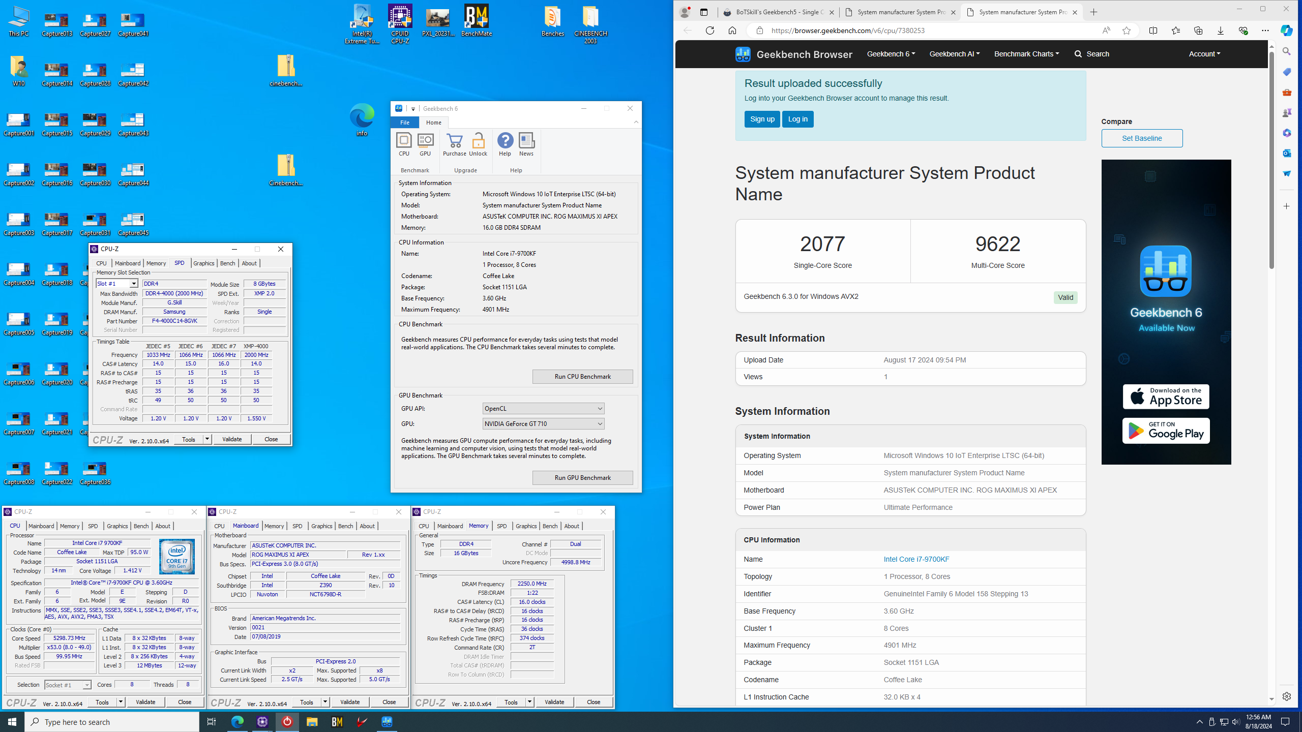Open new tab in Edge
Viewport: 1302px width, 732px height.
[1093, 12]
